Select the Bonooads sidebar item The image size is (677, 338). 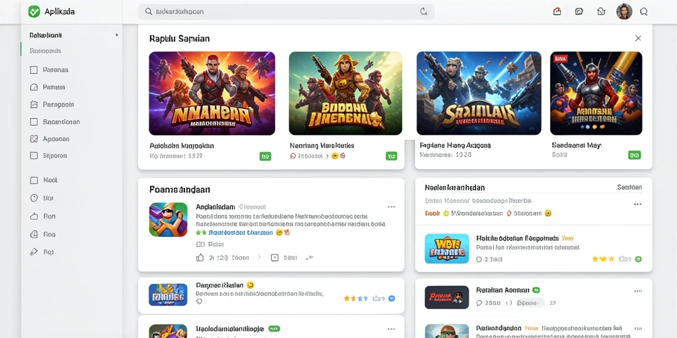(46, 51)
